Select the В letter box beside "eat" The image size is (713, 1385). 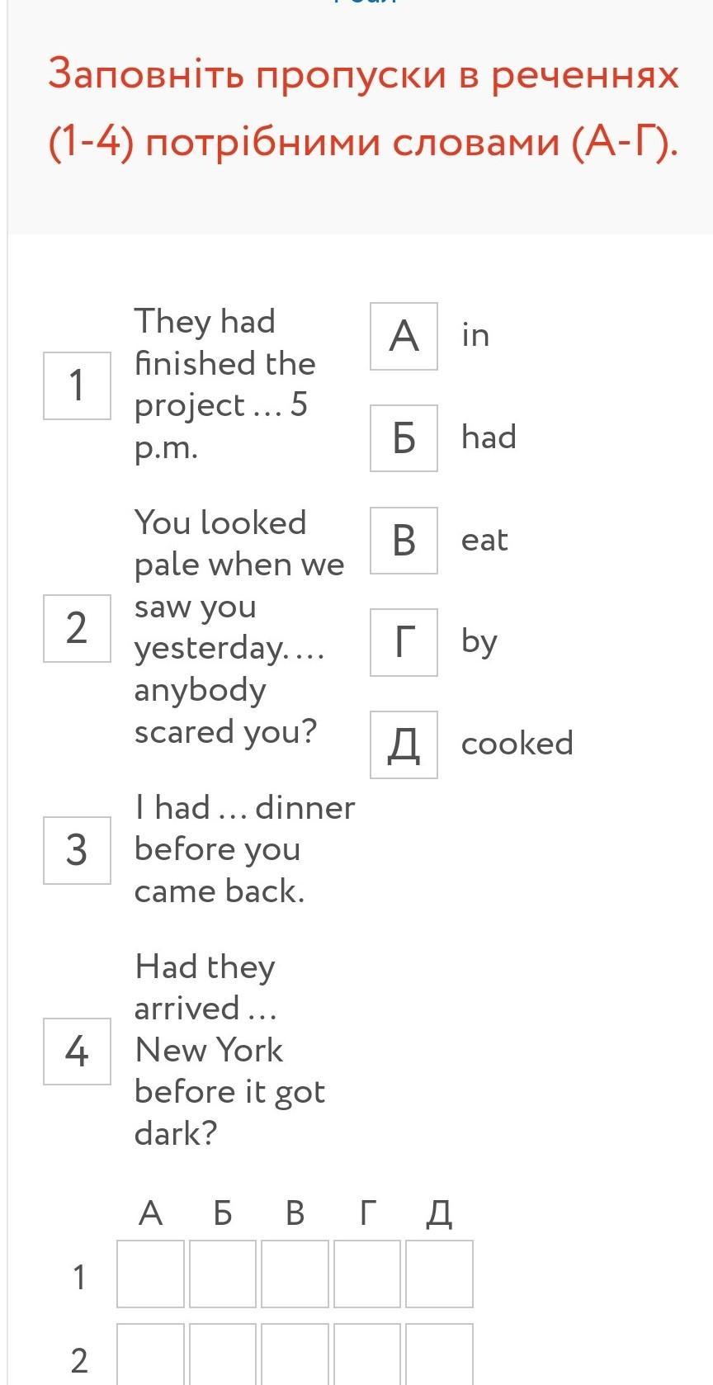[x=404, y=541]
